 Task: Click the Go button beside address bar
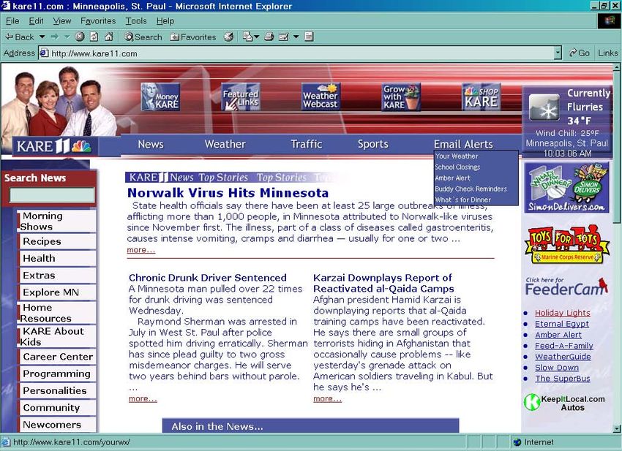579,53
